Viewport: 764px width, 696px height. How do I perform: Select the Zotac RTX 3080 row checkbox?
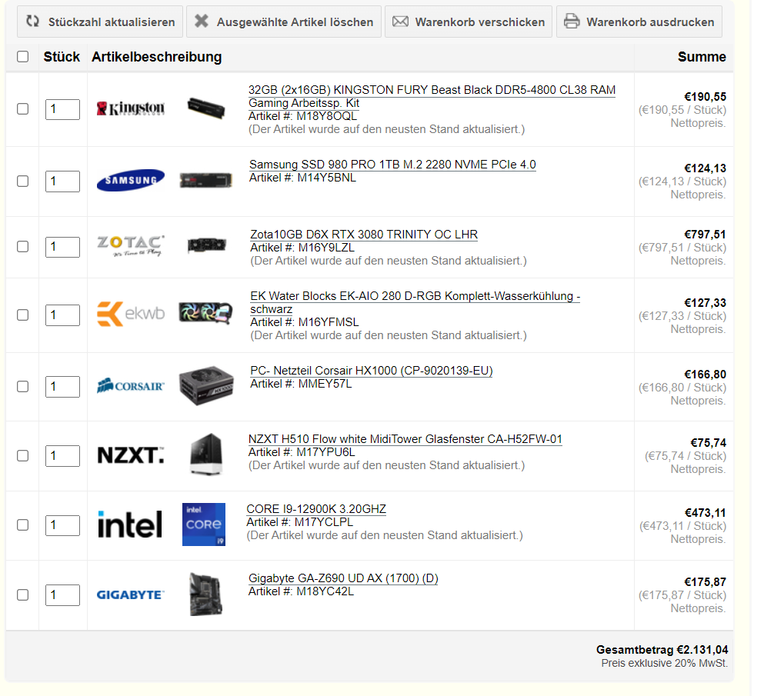click(x=22, y=246)
